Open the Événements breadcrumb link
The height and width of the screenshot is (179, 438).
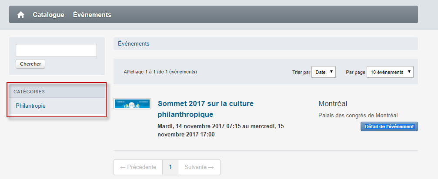[x=134, y=44]
